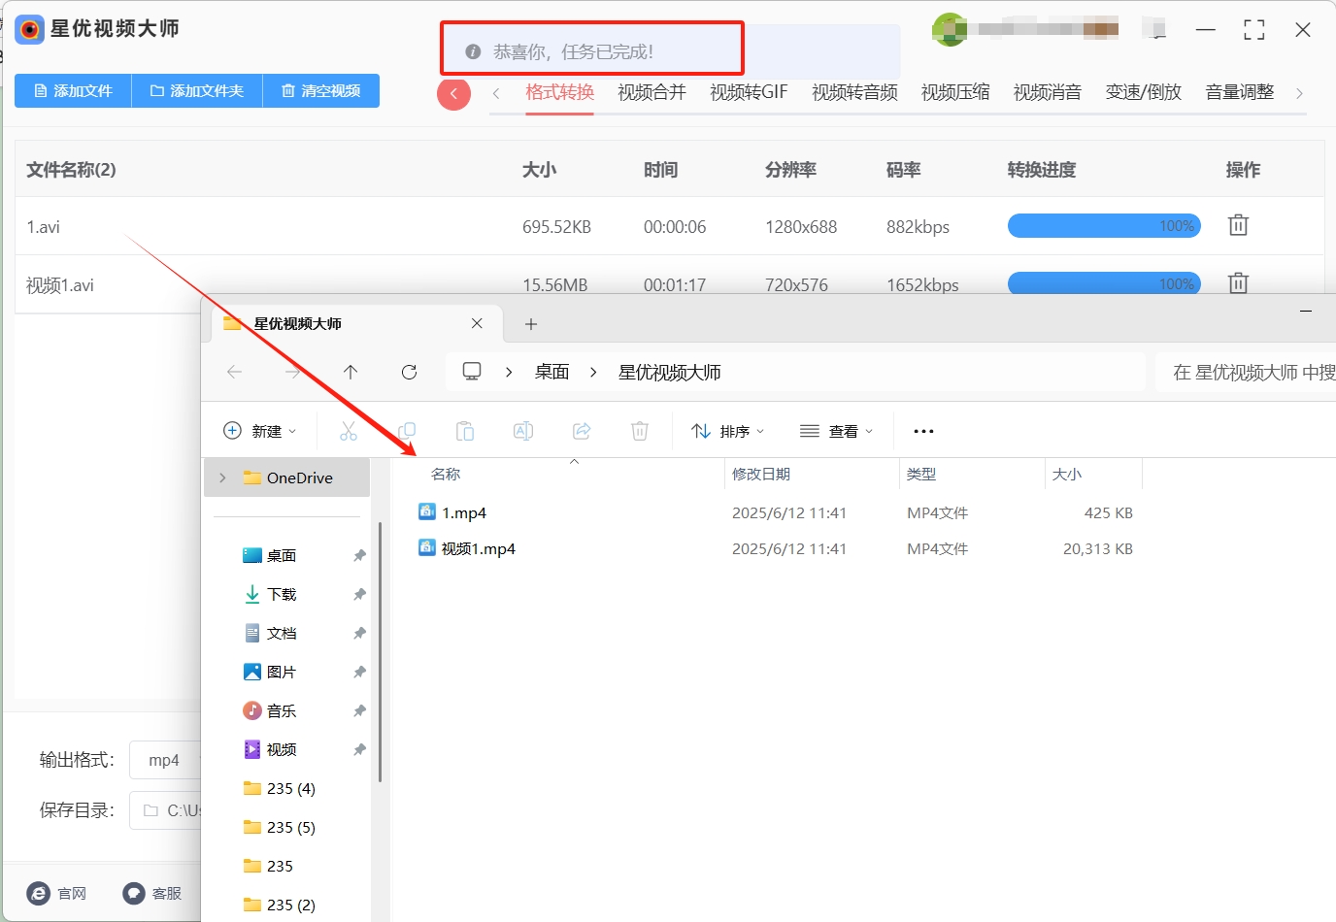This screenshot has height=922, width=1336.
Task: Open the 235 (4) folder in the sidebar
Action: tap(290, 788)
